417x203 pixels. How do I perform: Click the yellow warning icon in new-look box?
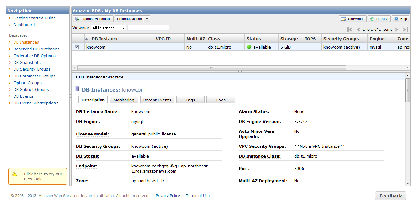(x=14, y=174)
